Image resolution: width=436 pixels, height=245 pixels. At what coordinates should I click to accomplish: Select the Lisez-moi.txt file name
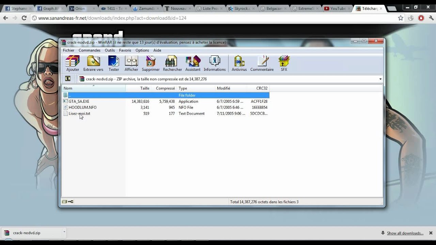pos(79,114)
